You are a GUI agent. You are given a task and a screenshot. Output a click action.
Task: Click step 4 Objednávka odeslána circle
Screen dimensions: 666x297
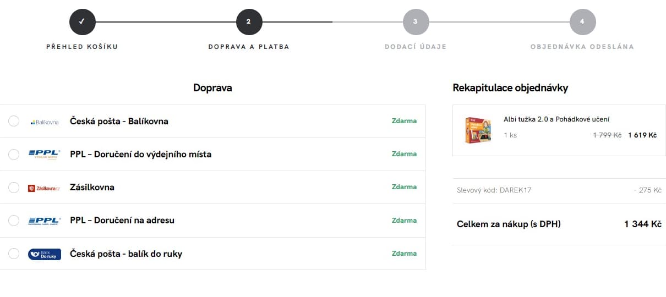pos(582,22)
